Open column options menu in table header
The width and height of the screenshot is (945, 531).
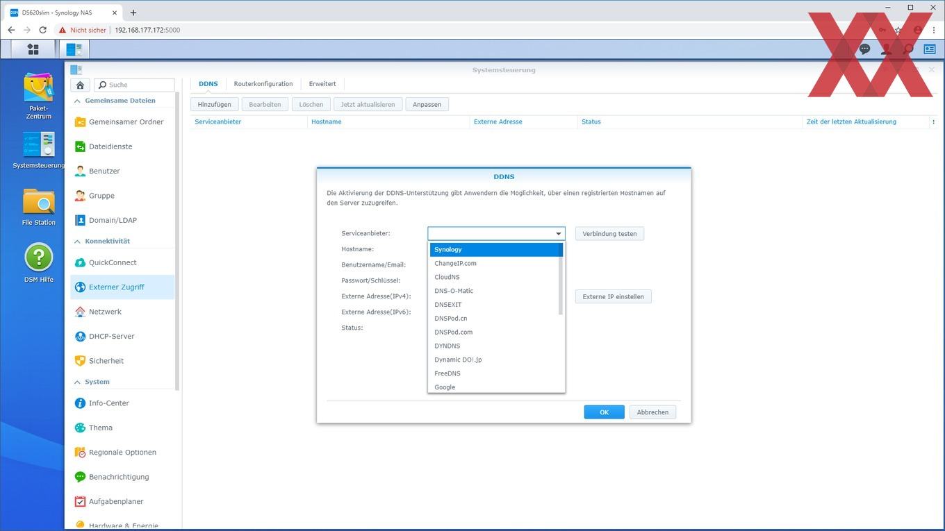pyautogui.click(x=933, y=122)
